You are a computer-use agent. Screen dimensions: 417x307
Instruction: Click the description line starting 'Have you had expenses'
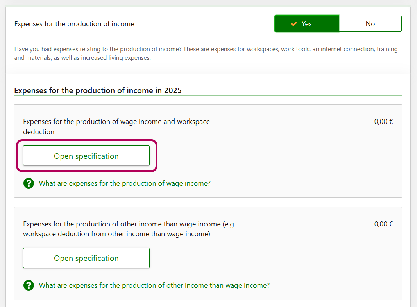coord(156,49)
